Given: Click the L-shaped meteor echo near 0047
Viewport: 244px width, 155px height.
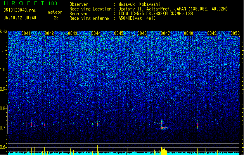Looking at the screenshot, I should tap(164, 125).
